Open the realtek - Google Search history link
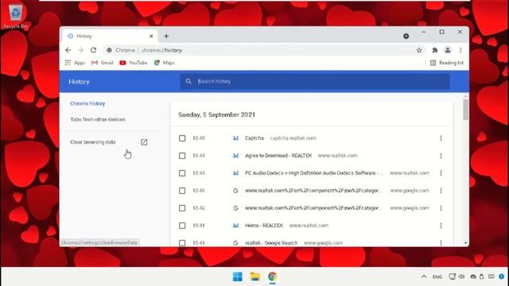The height and width of the screenshot is (286, 509). coord(271,243)
